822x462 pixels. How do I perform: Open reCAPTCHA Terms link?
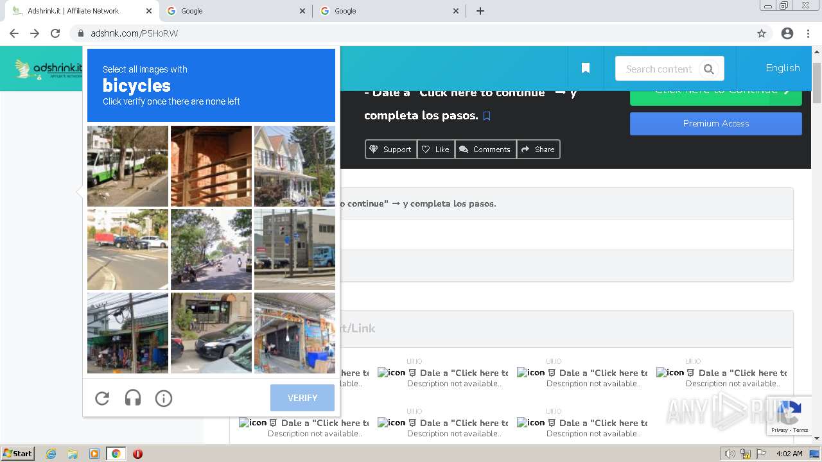coord(801,430)
